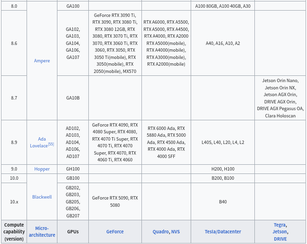Select the GB202, GB203, GB205 GPU cell
The height and width of the screenshot is (244, 307).
click(x=73, y=201)
